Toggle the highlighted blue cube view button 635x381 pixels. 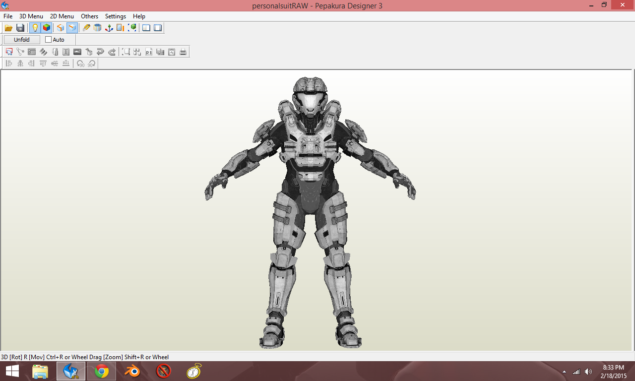[x=72, y=28]
